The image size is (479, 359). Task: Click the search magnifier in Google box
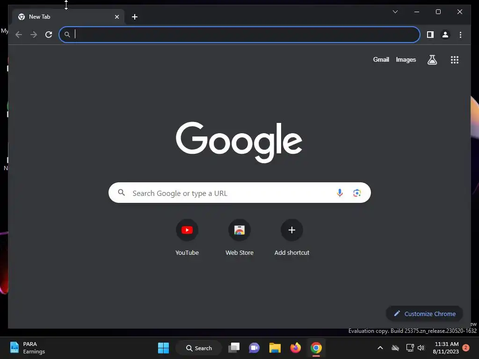[121, 193]
